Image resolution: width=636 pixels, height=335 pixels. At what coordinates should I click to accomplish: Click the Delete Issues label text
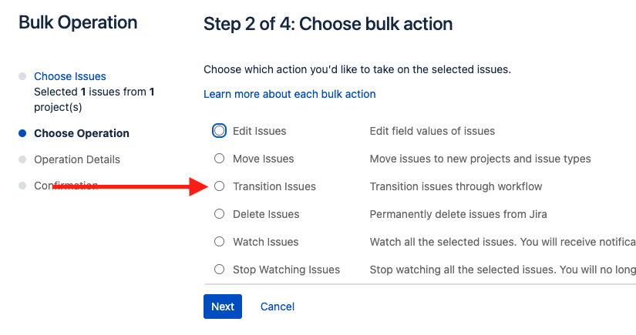266,214
